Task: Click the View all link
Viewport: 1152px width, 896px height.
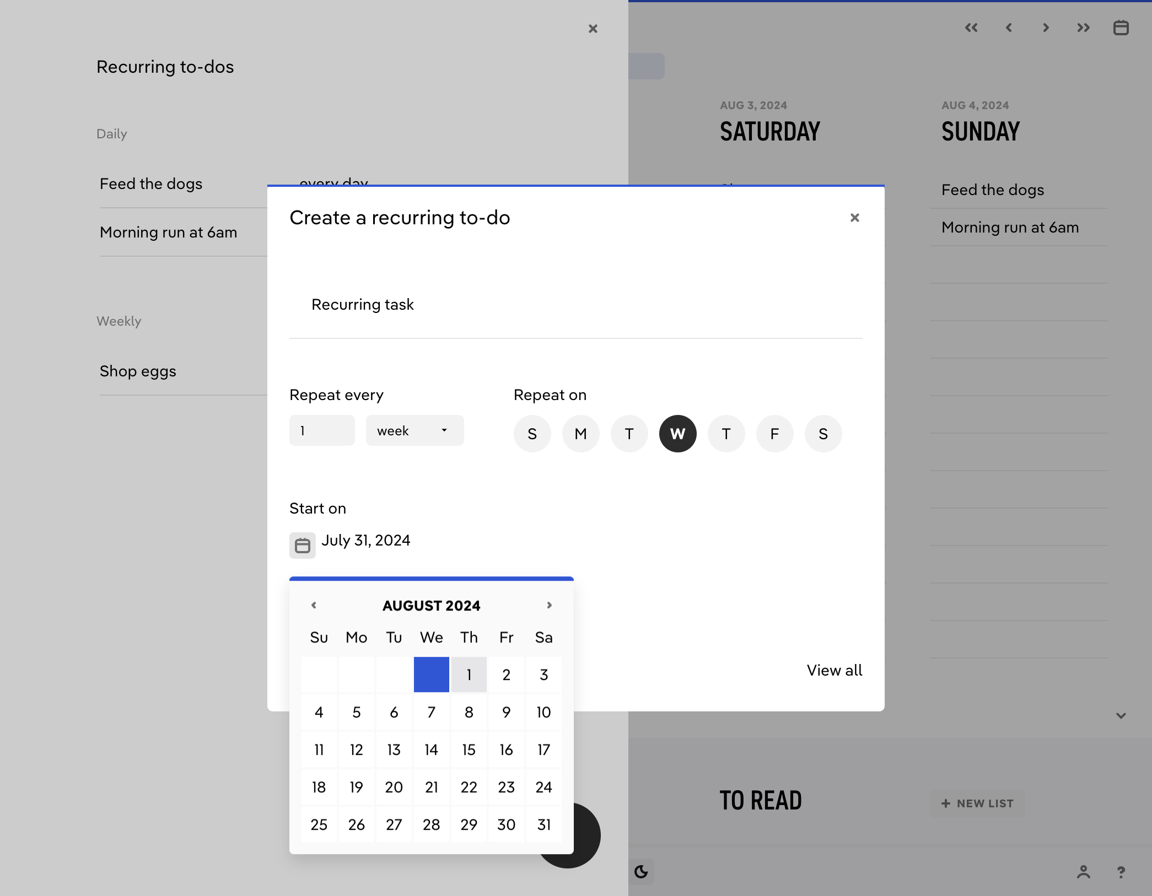Action: point(835,670)
